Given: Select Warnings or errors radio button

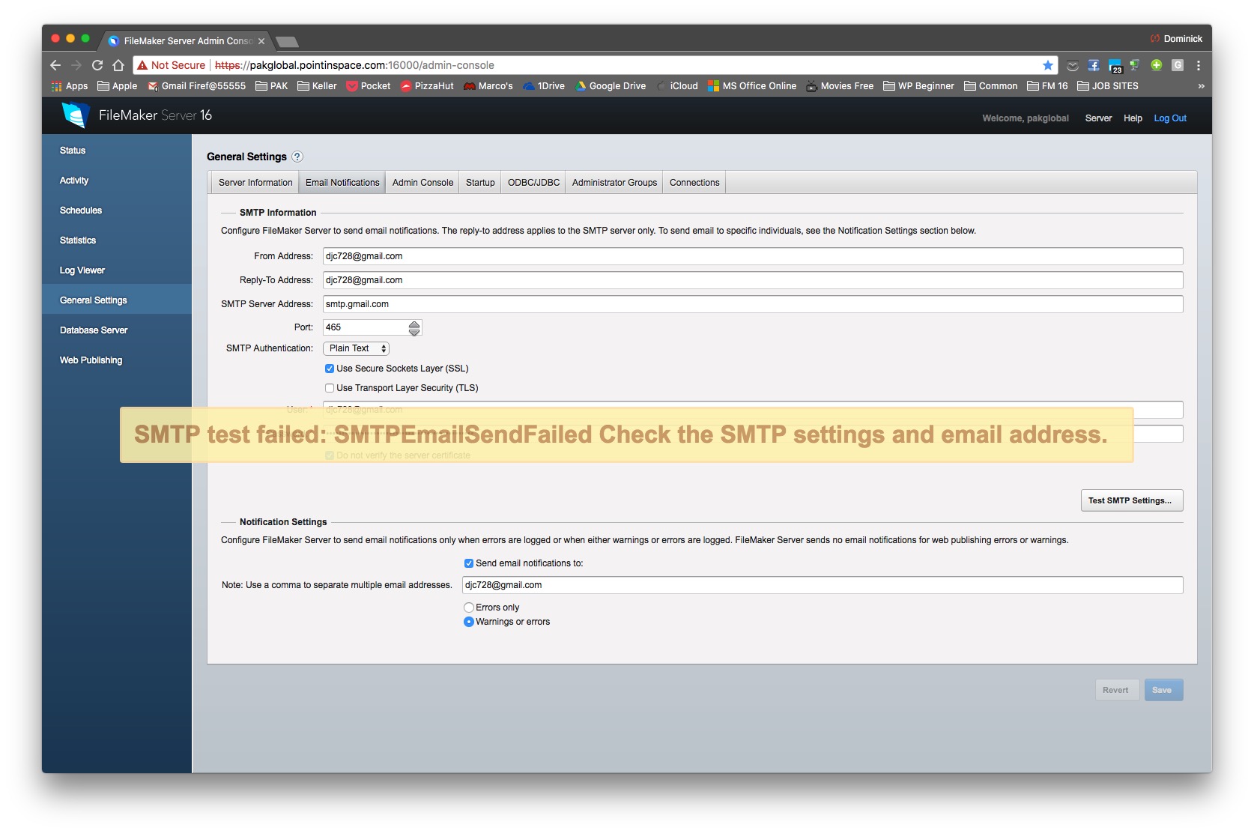Looking at the screenshot, I should 469,622.
